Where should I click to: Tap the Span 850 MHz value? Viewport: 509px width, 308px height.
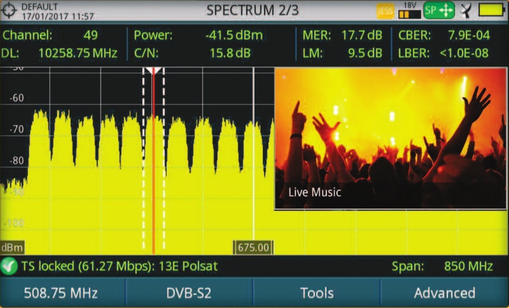[469, 266]
